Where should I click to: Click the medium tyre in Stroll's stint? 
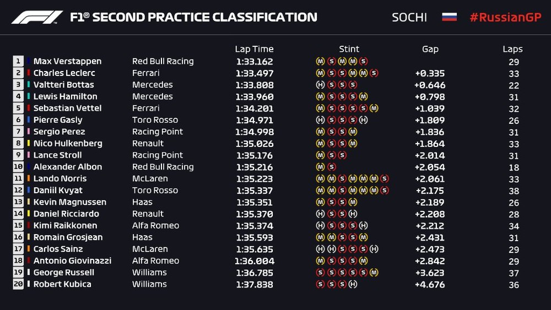[320, 155]
